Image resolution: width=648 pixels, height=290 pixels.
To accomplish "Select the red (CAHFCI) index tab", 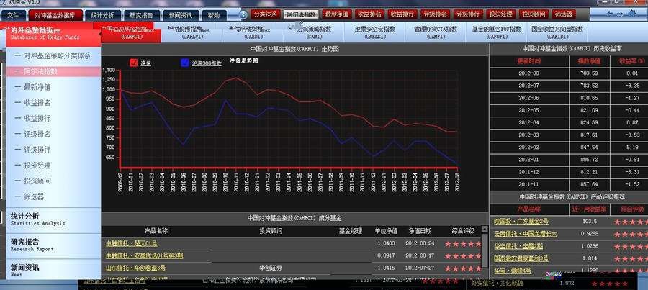I will click(132, 33).
